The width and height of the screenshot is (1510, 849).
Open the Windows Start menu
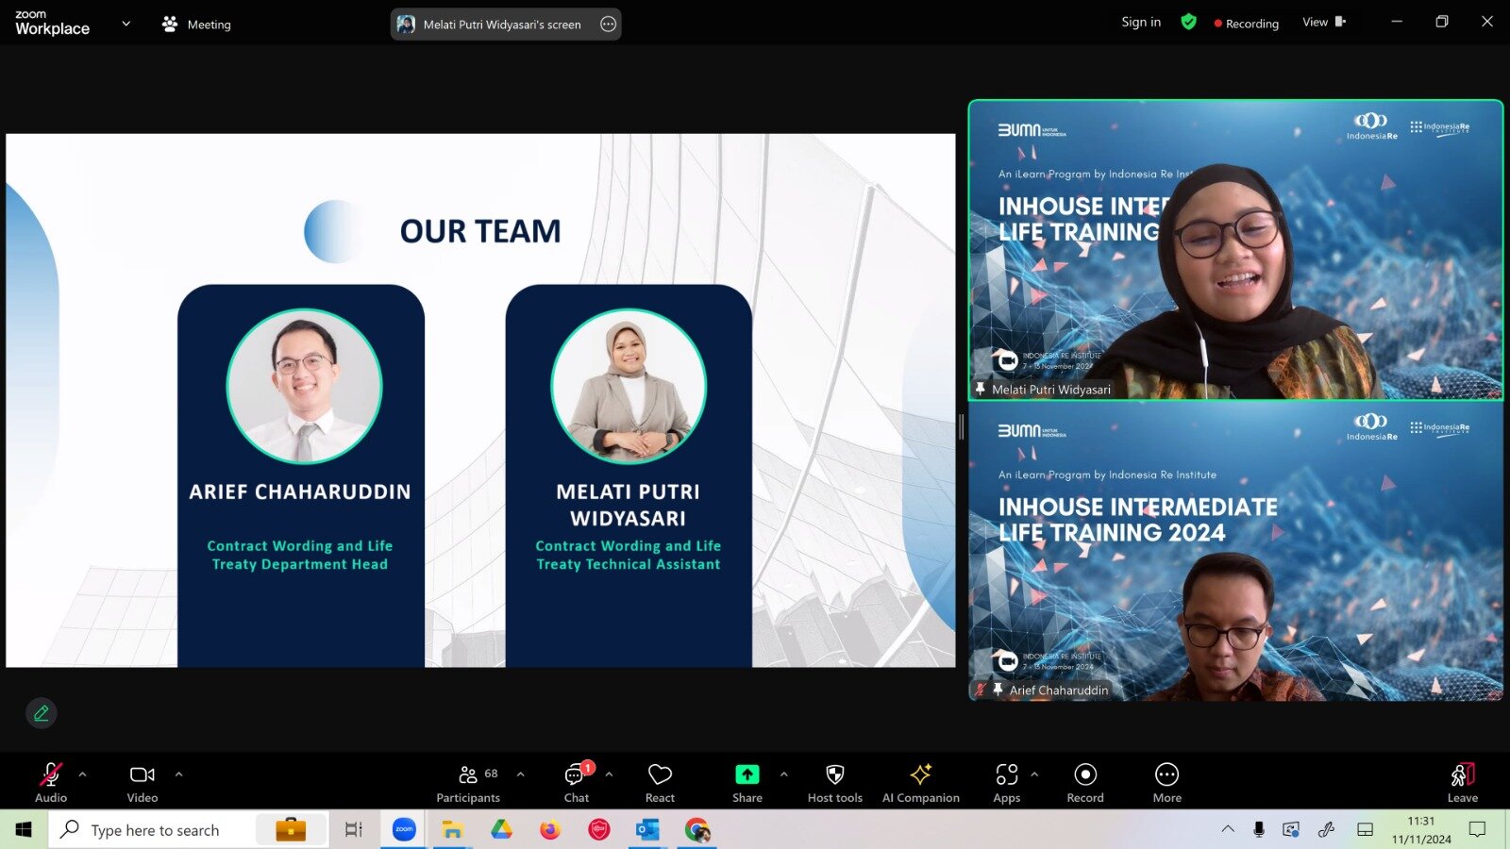[x=24, y=829]
